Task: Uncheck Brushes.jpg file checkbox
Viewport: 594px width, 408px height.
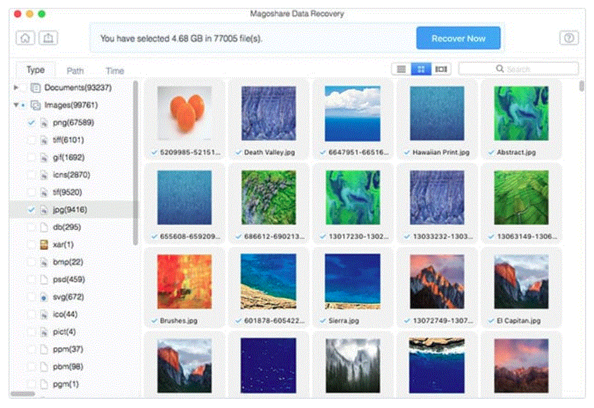Action: click(x=154, y=321)
